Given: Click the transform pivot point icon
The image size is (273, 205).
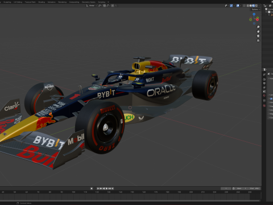Looking at the screenshot, I should coord(100,6).
